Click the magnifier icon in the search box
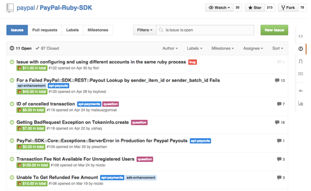Viewport: 311px width, 191px height. [x=161, y=30]
